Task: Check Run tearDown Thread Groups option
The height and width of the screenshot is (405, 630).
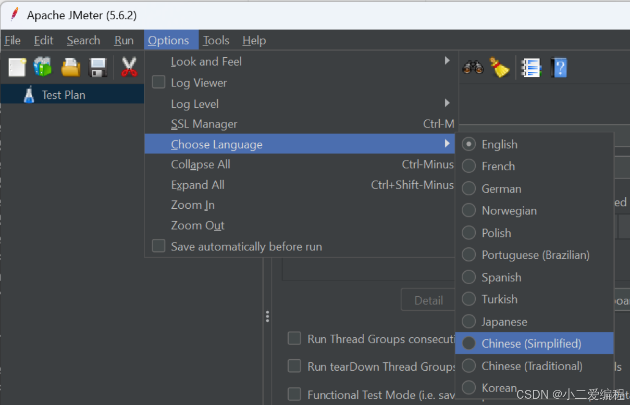Action: 294,366
